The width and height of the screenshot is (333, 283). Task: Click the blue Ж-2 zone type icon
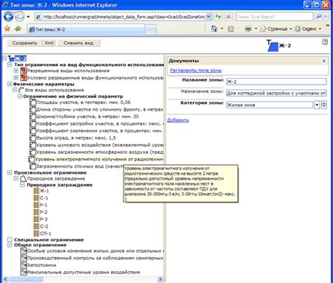tap(273, 46)
